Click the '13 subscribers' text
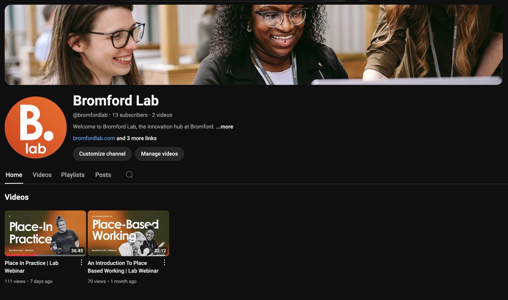The width and height of the screenshot is (508, 300). pyautogui.click(x=130, y=115)
